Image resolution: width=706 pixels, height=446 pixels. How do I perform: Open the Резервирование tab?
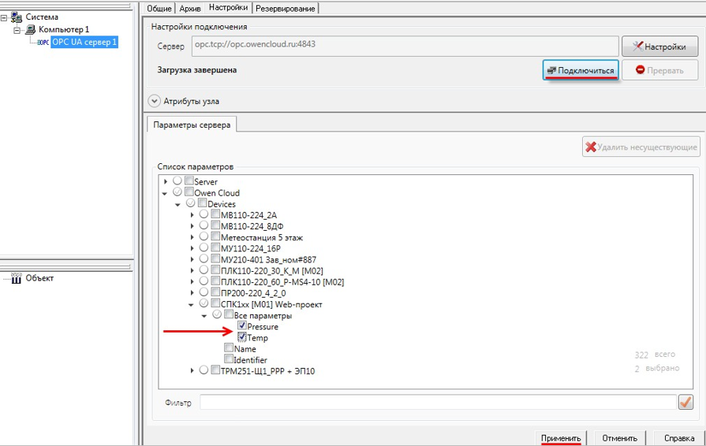(285, 8)
